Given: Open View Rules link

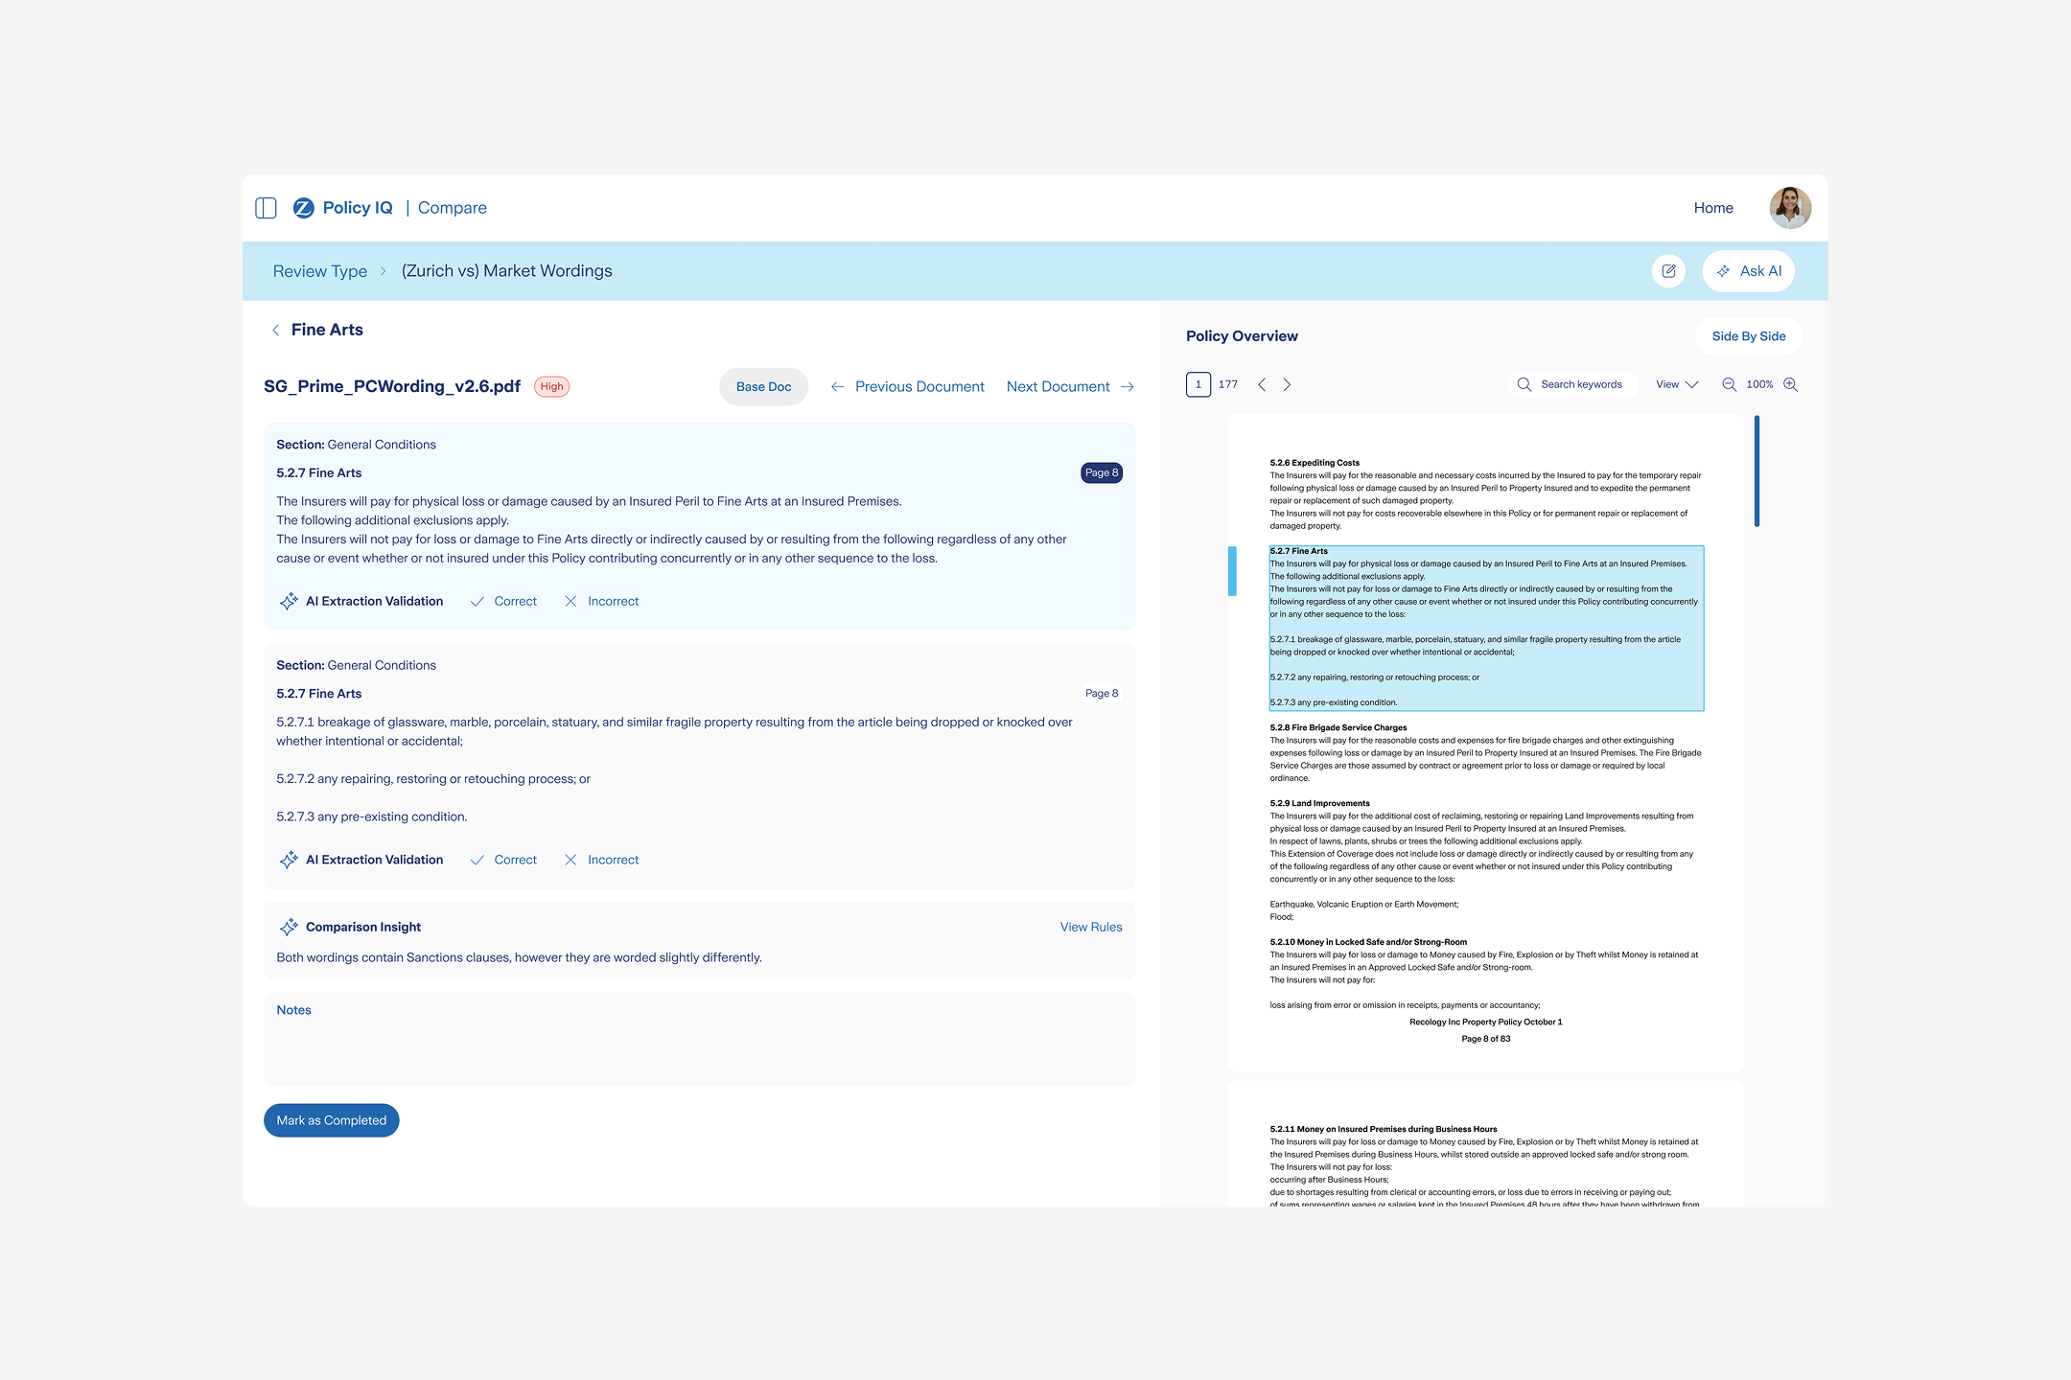Looking at the screenshot, I should (x=1091, y=927).
